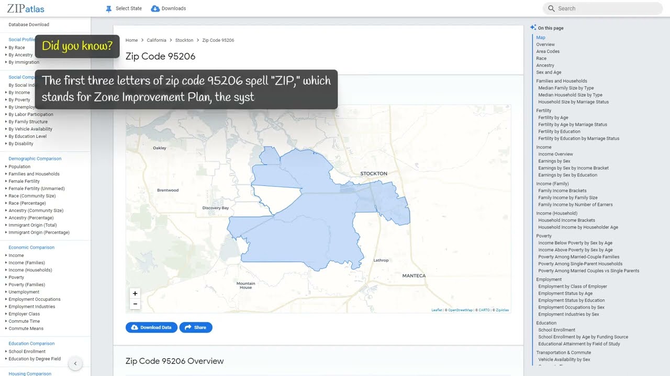Image resolution: width=670 pixels, height=376 pixels.
Task: Open the Demographic Comparison section
Action: click(x=35, y=159)
